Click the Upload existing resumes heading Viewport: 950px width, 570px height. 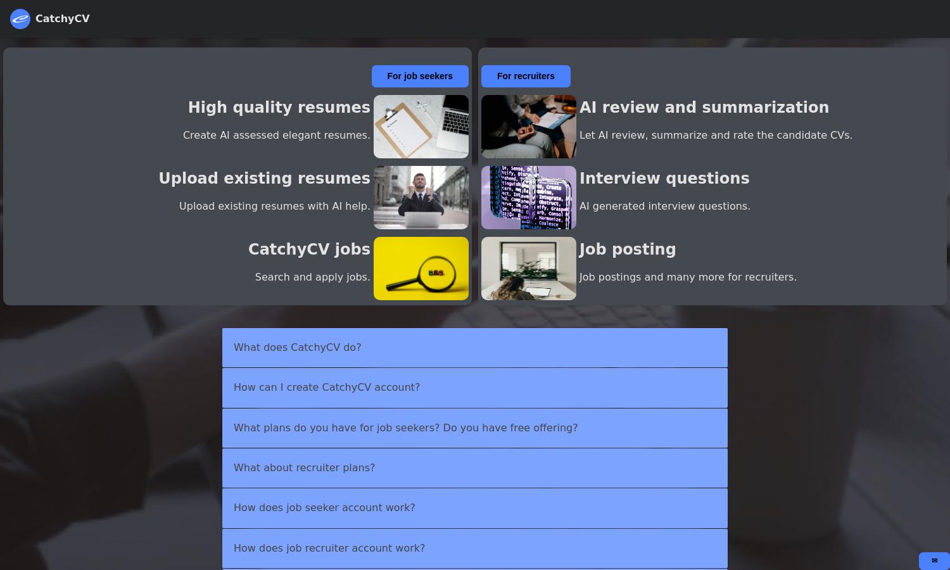pos(265,179)
